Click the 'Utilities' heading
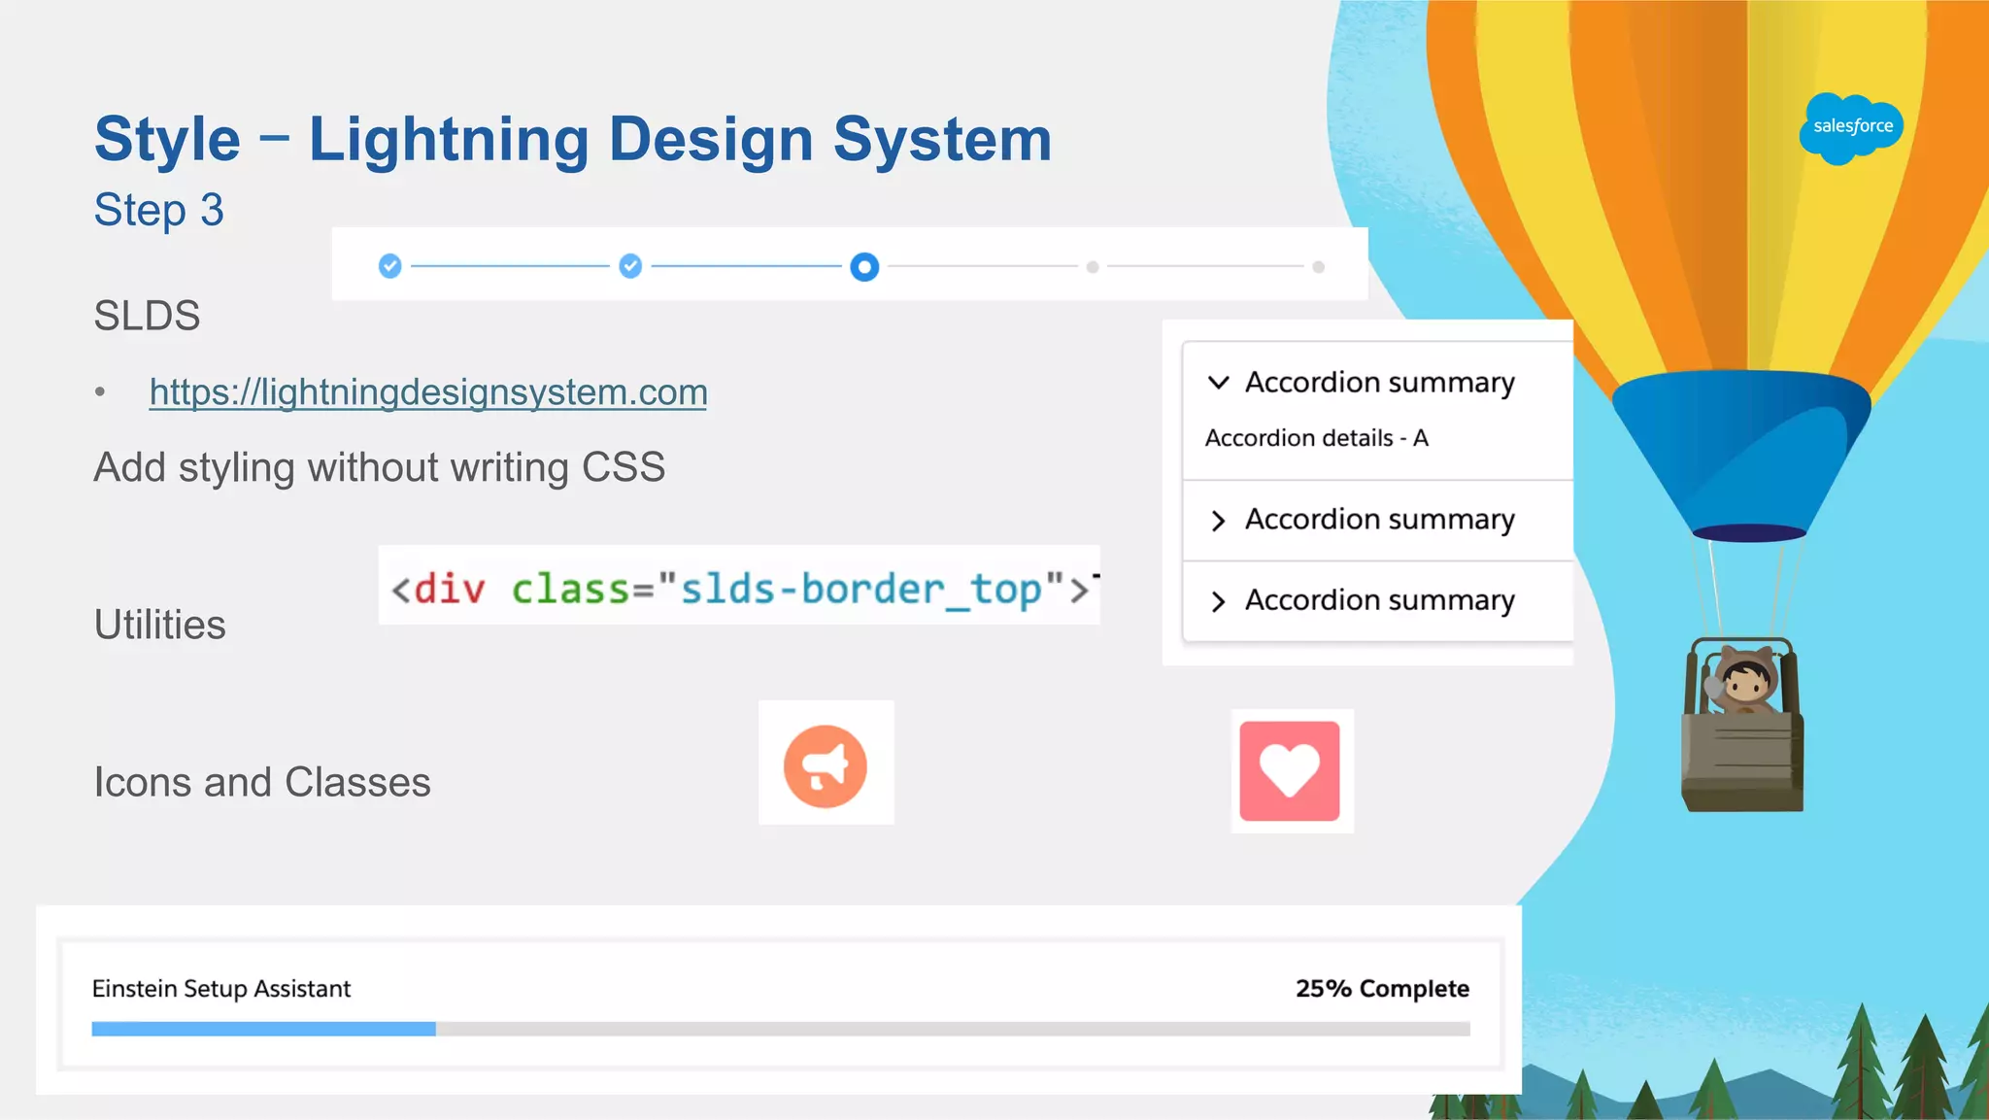This screenshot has height=1120, width=1989. point(160,625)
